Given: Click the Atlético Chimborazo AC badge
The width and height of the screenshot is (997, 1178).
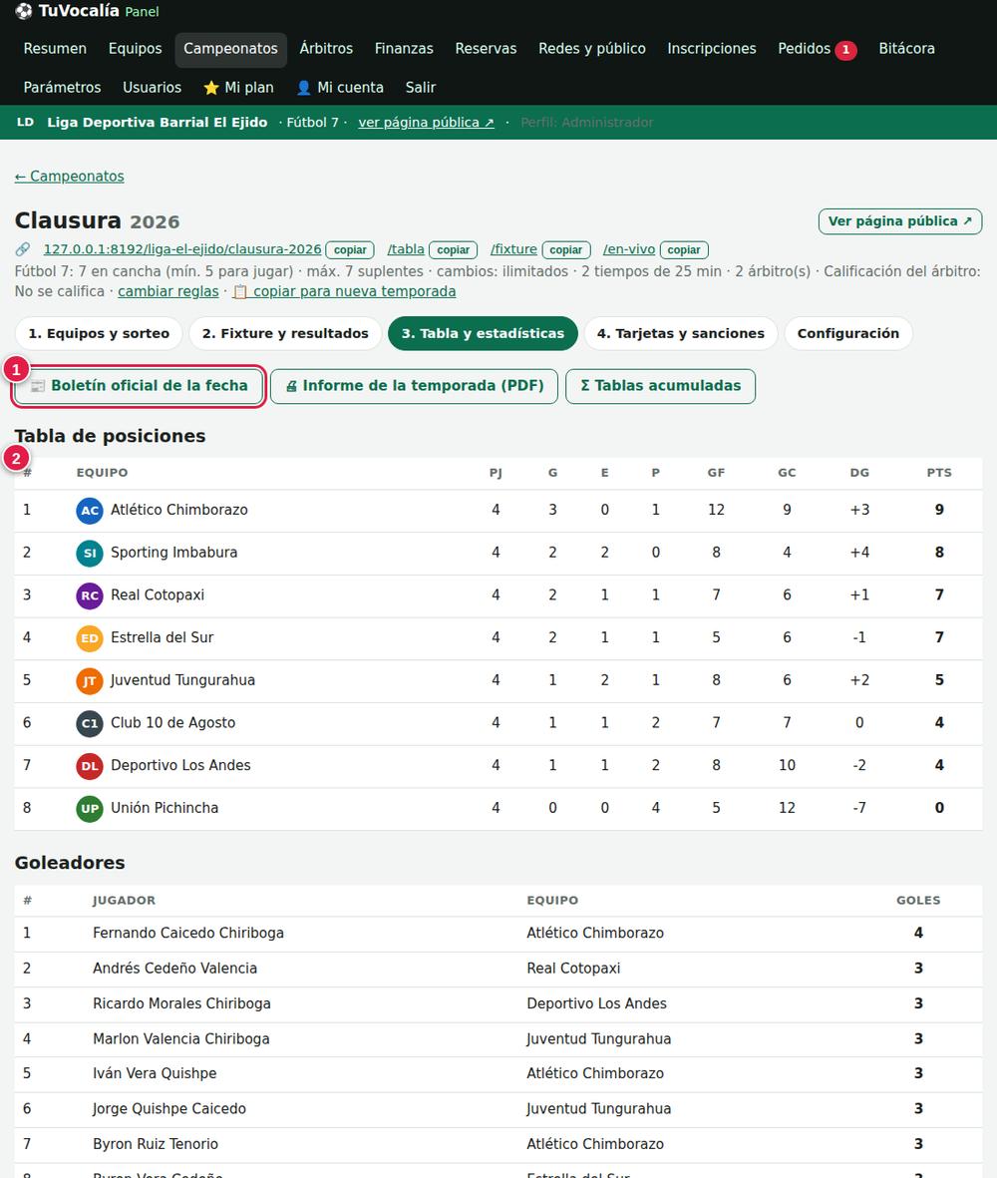Looking at the screenshot, I should click(x=90, y=510).
